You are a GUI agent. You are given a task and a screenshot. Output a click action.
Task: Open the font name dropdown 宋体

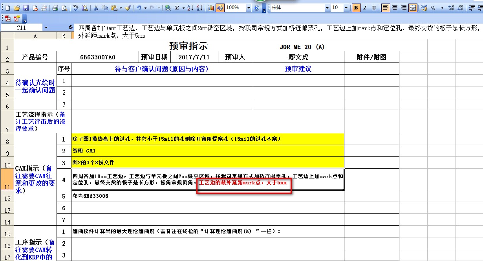pyautogui.click(x=327, y=8)
